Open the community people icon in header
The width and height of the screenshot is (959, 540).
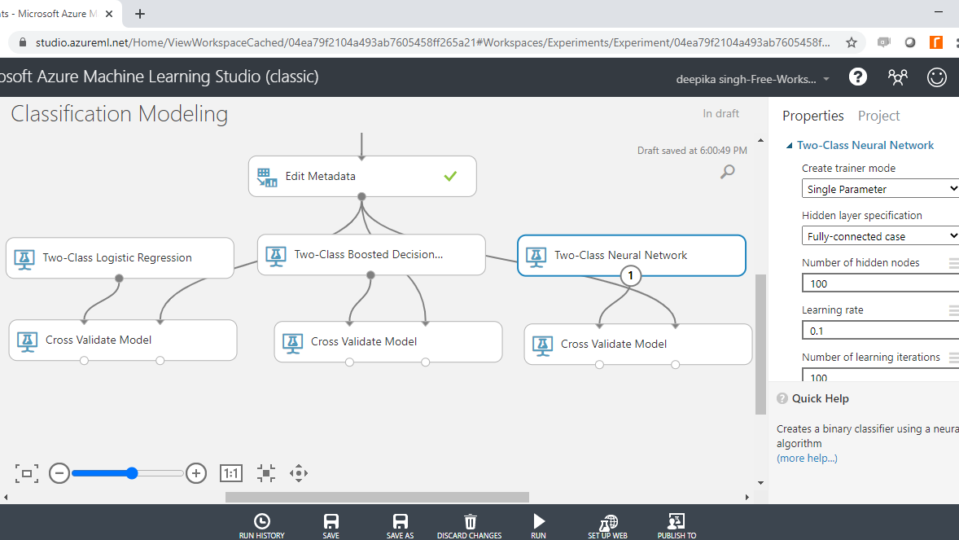coord(897,77)
